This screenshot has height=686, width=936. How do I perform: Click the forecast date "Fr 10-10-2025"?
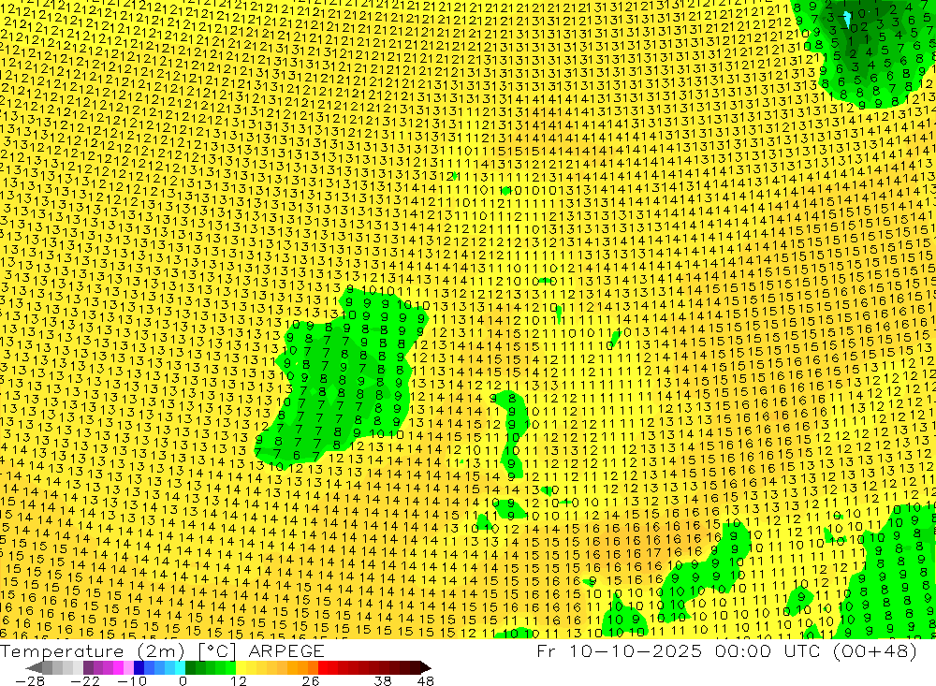pyautogui.click(x=619, y=650)
